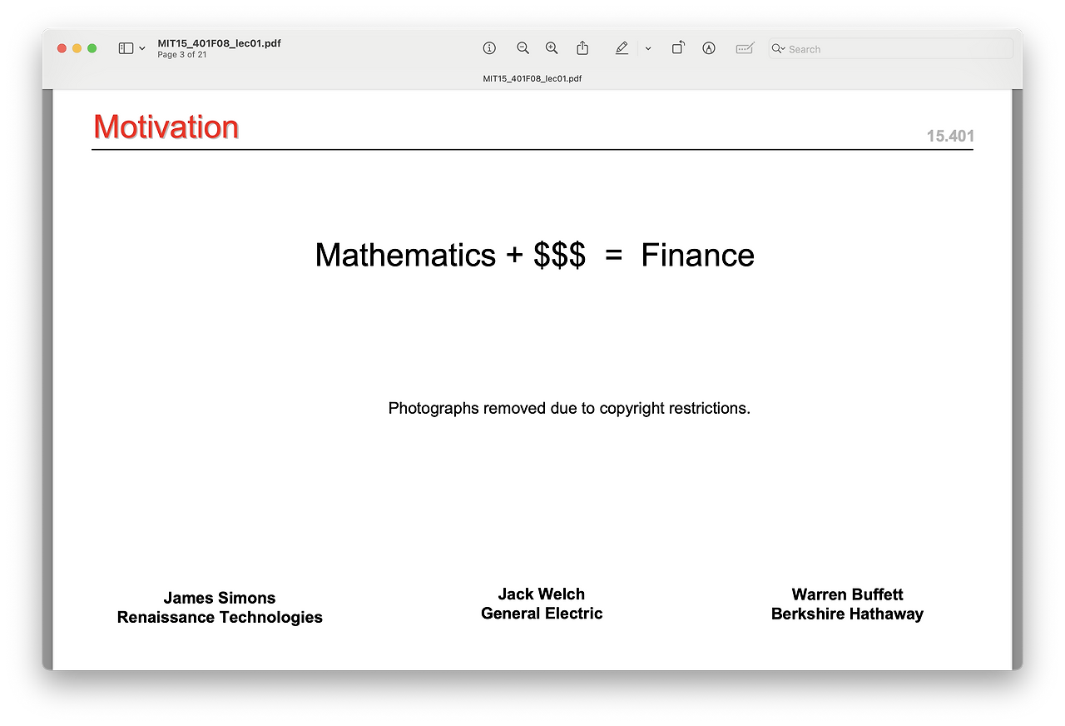Click the Search field
The image size is (1065, 726).
(890, 49)
